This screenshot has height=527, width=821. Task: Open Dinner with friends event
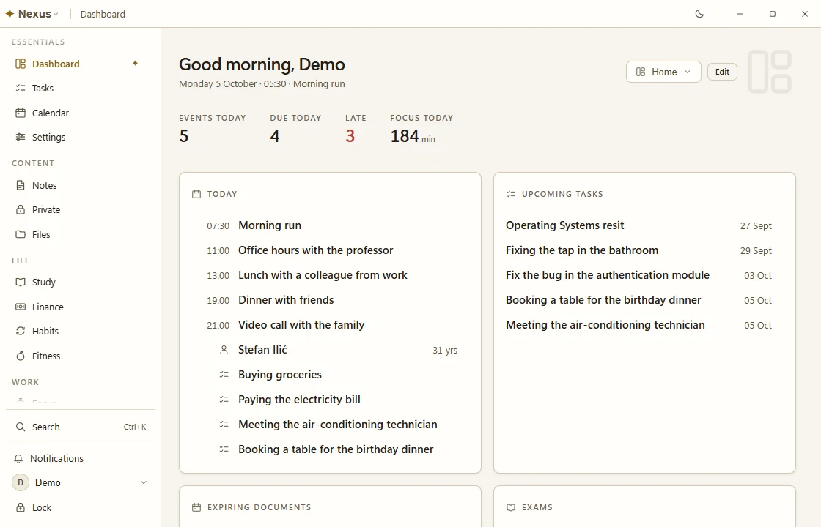(330, 300)
